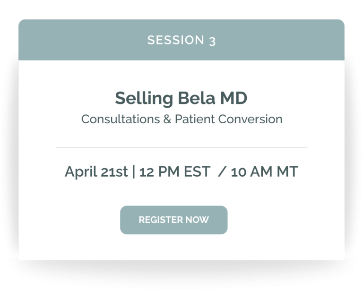The width and height of the screenshot is (363, 290).
Task: Click the MD abbreviation in the title
Action: click(233, 98)
